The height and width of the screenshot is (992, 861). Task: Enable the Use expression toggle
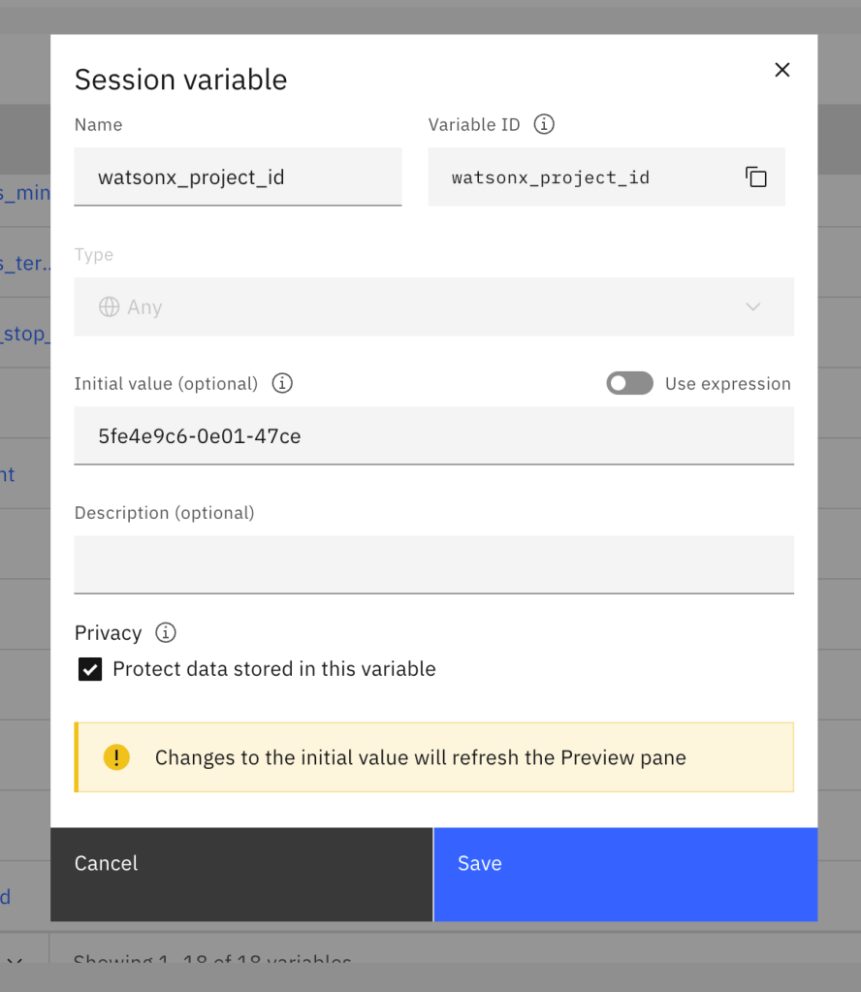[629, 383]
